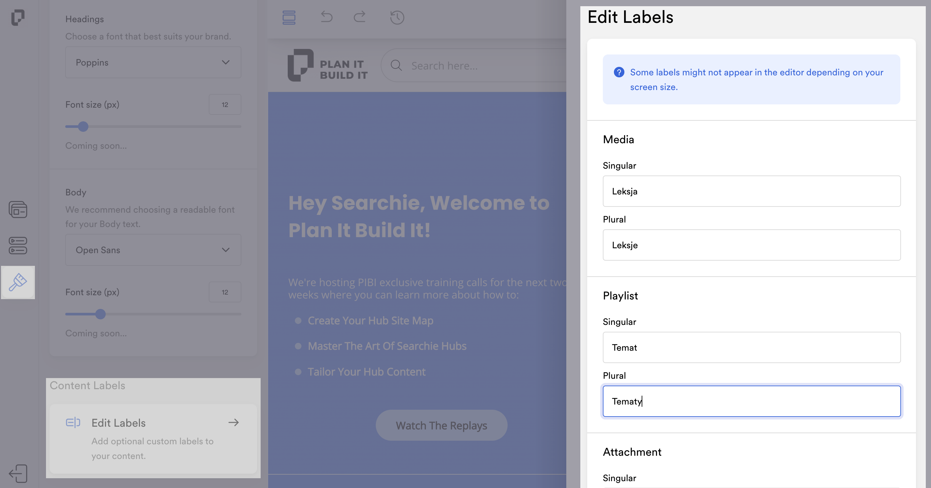Click the Media Plural field containing Leksje
Viewport: 931px width, 488px height.
pyautogui.click(x=751, y=245)
